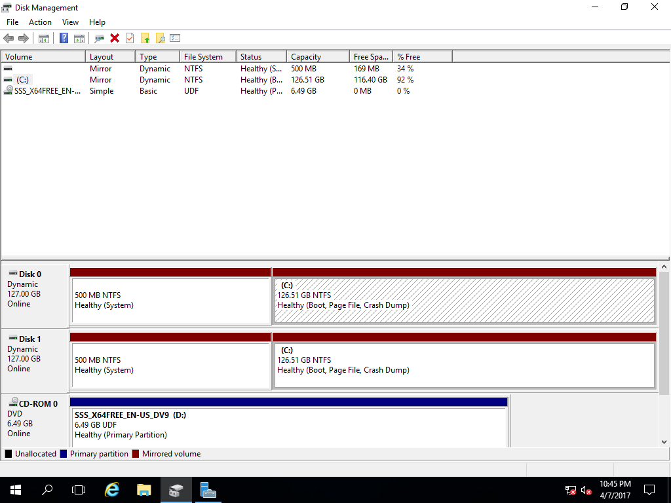The width and height of the screenshot is (671, 503).
Task: Click the 'Healthy (B...' status cell
Action: point(261,79)
